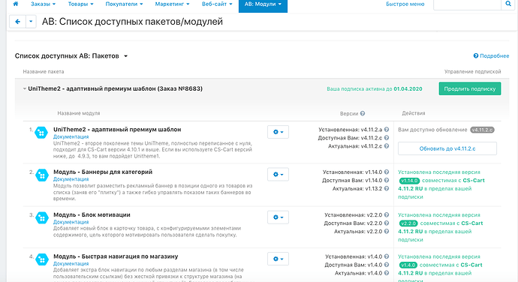Open the gear dropdown for Блок мотивации
518x282 pixels.
coord(278,217)
